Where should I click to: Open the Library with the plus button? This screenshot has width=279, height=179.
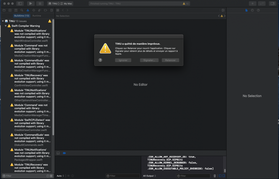(x=252, y=4)
